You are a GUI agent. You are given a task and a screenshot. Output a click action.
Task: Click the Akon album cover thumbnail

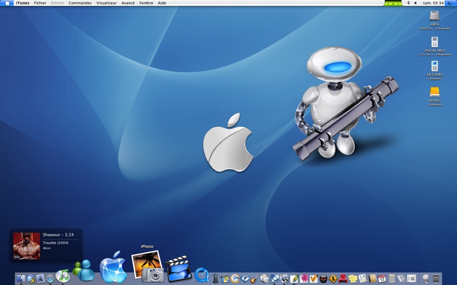[26, 246]
